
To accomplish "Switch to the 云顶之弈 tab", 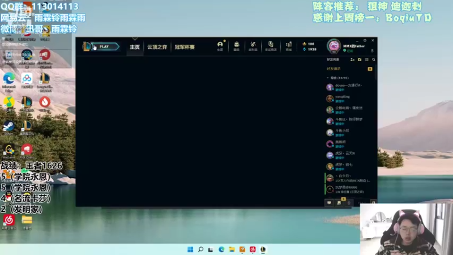I will [157, 47].
